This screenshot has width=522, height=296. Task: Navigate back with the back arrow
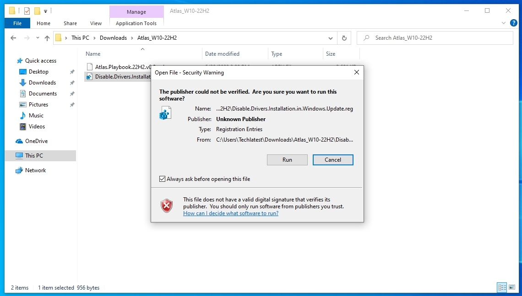click(13, 38)
